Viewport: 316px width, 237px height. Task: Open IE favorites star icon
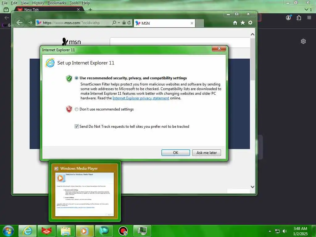click(243, 23)
